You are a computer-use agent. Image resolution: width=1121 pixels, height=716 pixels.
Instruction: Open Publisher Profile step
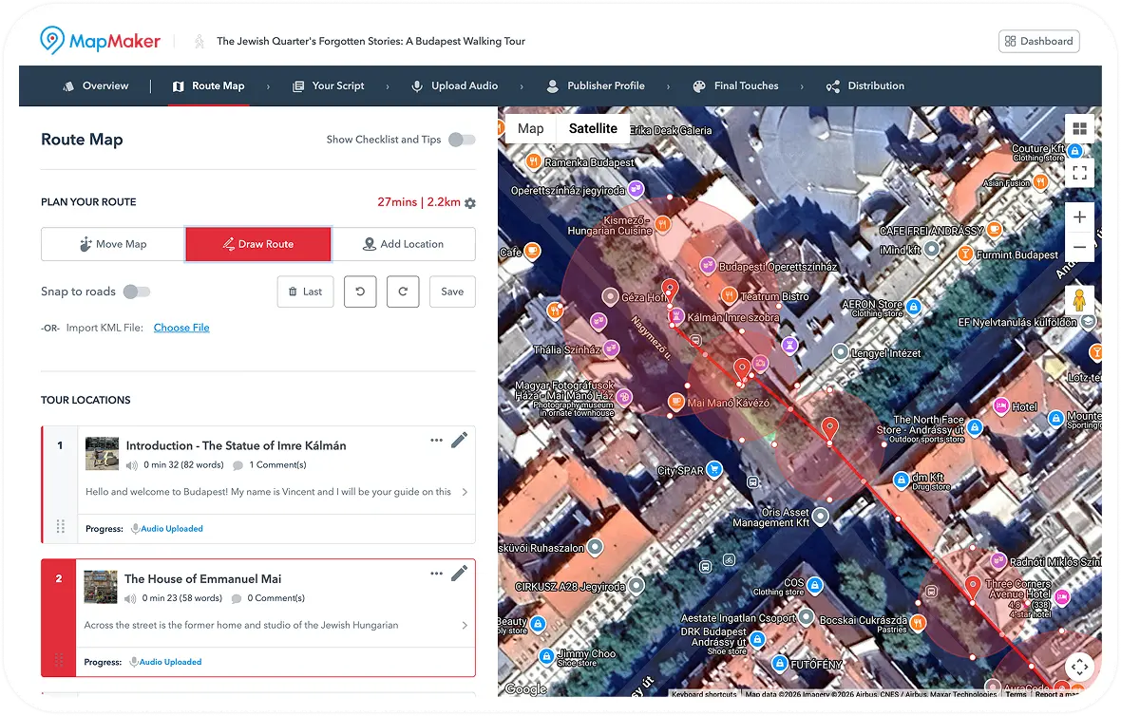click(596, 85)
